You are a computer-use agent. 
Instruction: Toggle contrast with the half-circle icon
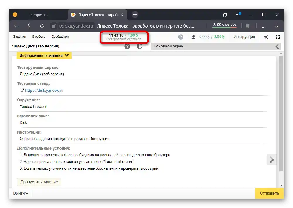click(x=139, y=46)
